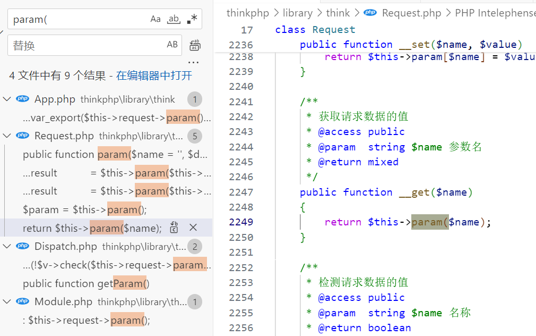The height and width of the screenshot is (336, 536).
Task: Dismiss the selected search result with X
Action: pyautogui.click(x=193, y=228)
